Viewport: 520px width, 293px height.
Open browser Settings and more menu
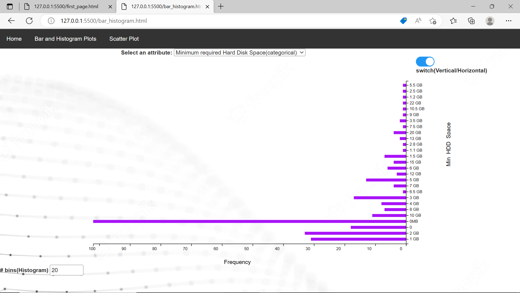[508, 21]
